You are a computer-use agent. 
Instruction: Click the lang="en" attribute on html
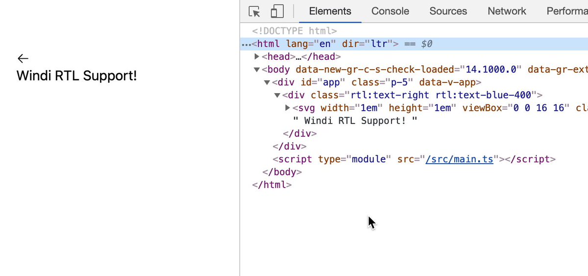(311, 44)
